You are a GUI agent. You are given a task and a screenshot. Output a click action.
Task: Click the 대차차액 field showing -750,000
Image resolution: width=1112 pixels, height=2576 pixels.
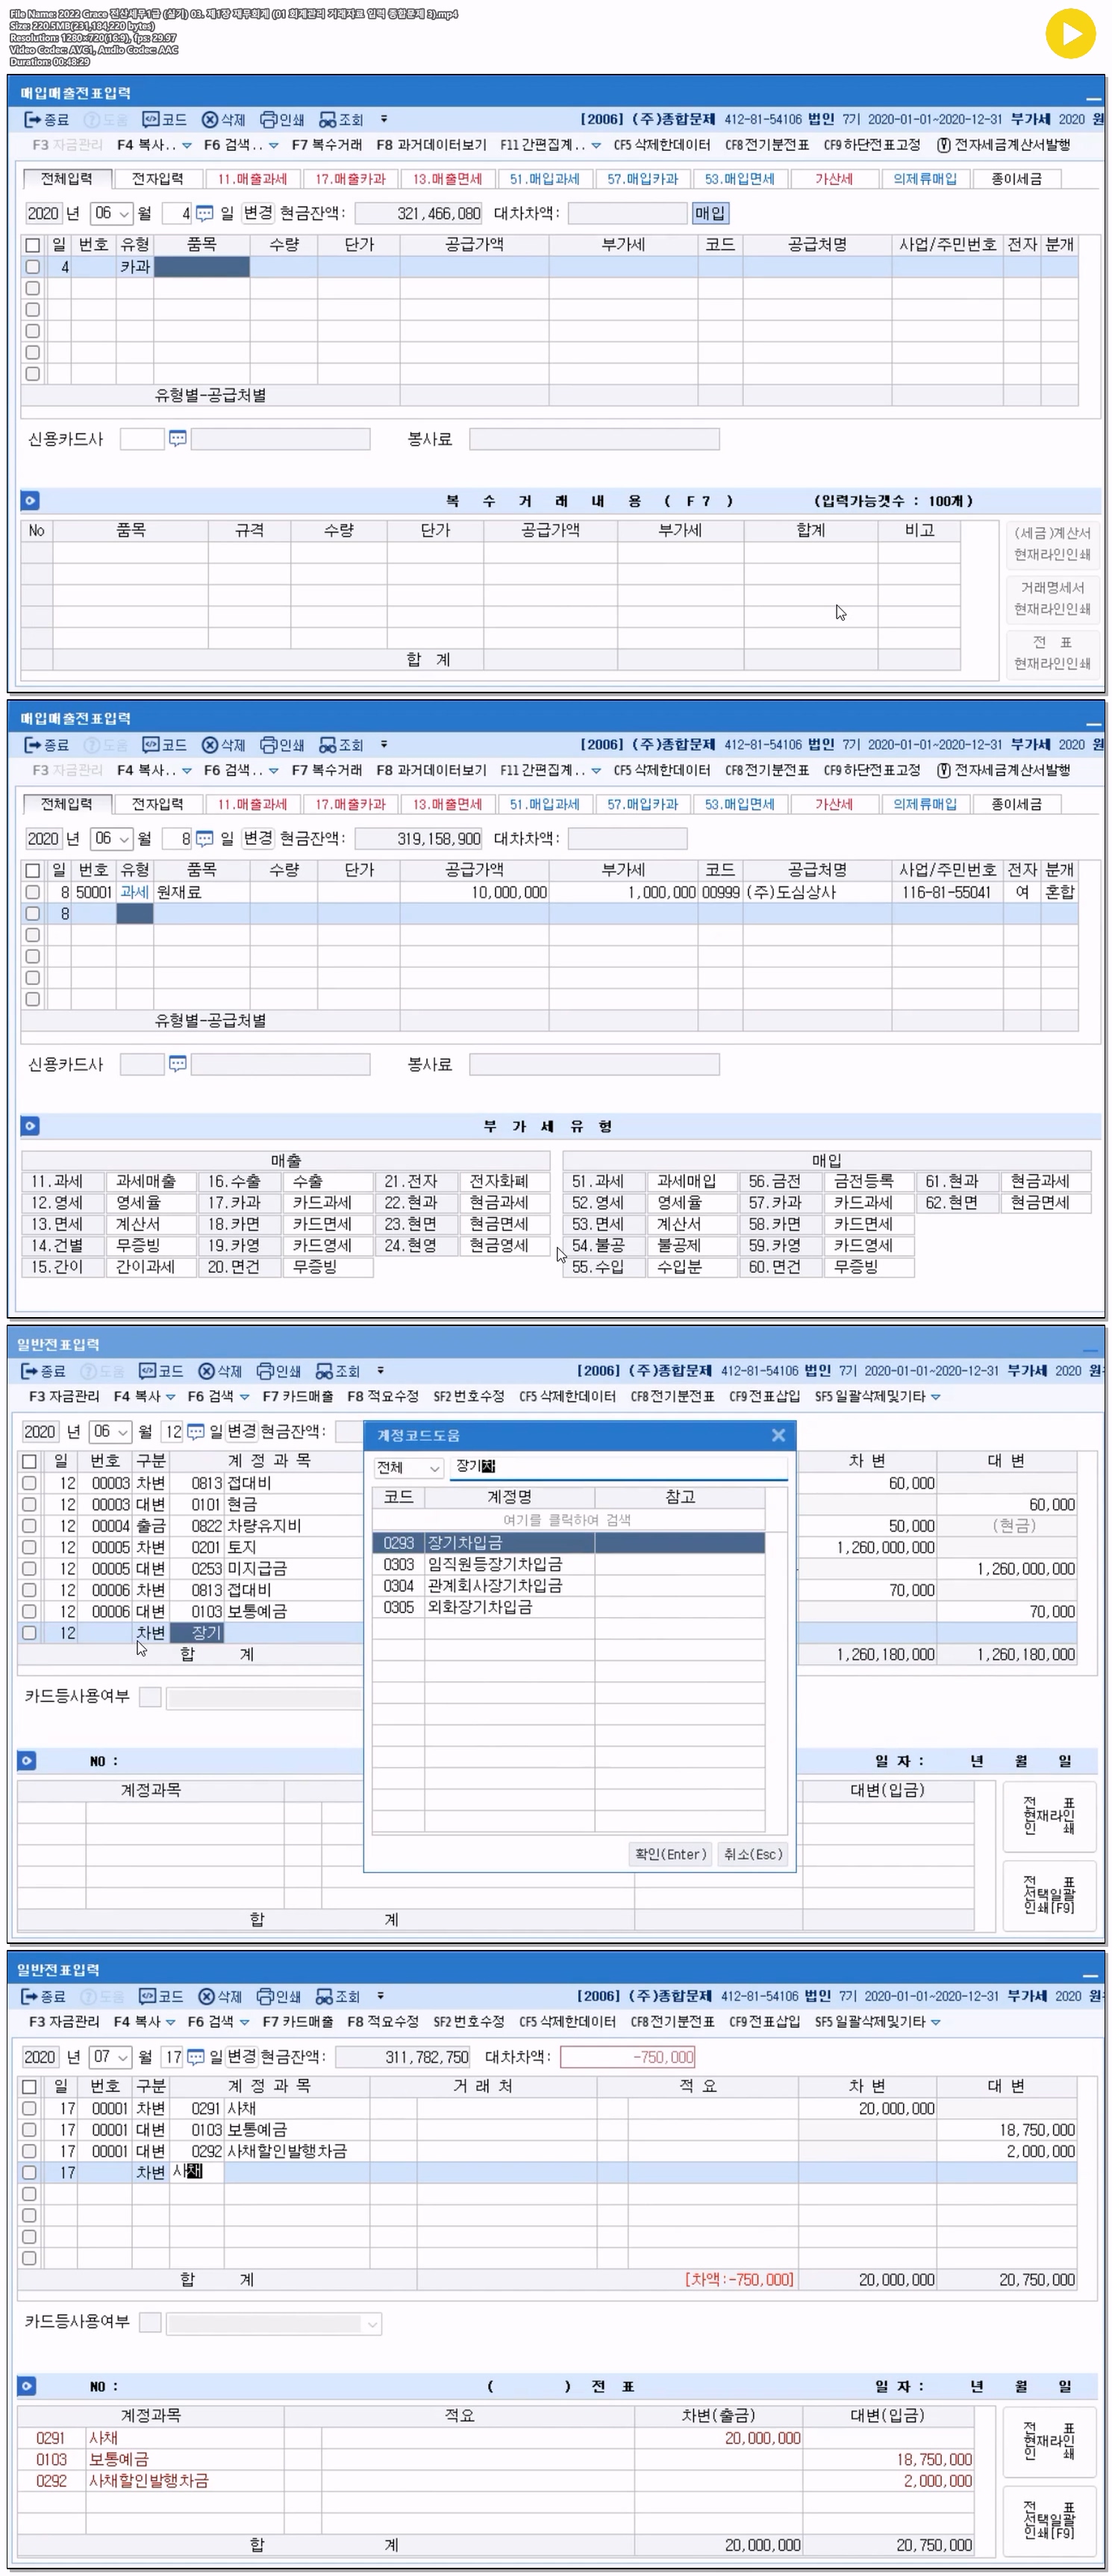click(x=628, y=2057)
